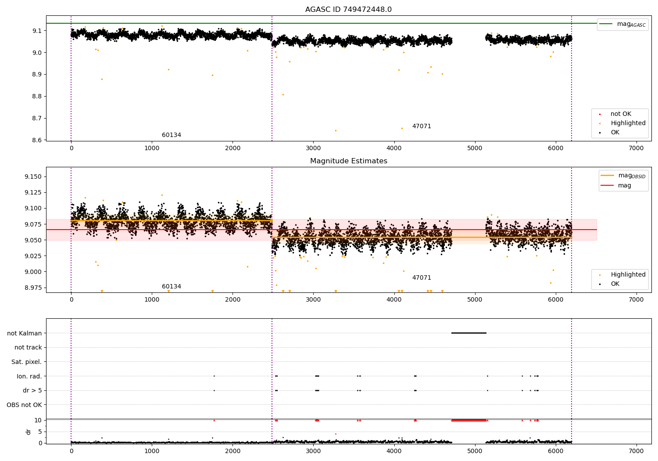
Task: Click the '47071' label in top plot
Action: coord(422,126)
